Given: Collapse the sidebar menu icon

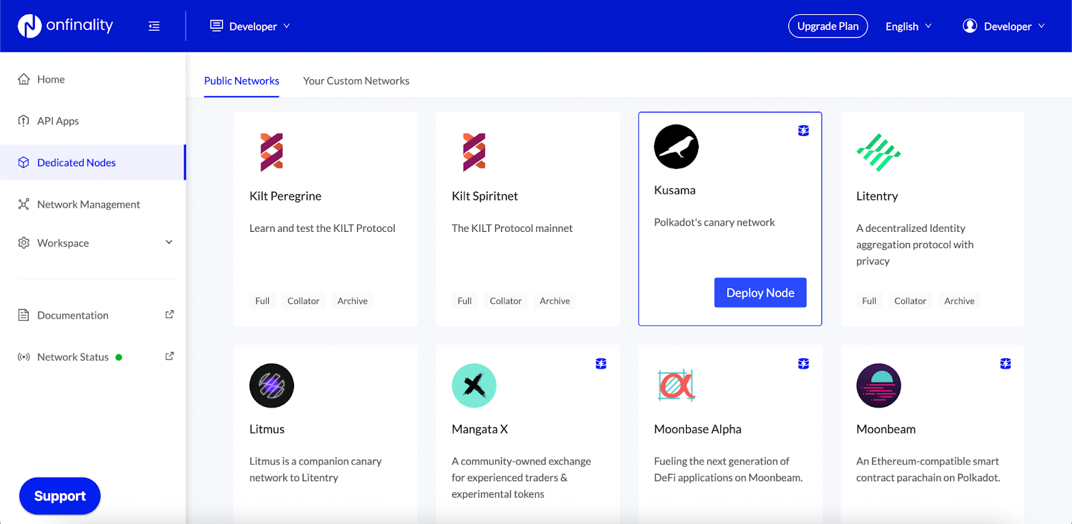Looking at the screenshot, I should pyautogui.click(x=154, y=26).
